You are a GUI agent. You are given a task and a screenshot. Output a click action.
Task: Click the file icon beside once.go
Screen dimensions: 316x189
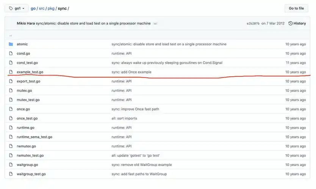point(11,109)
